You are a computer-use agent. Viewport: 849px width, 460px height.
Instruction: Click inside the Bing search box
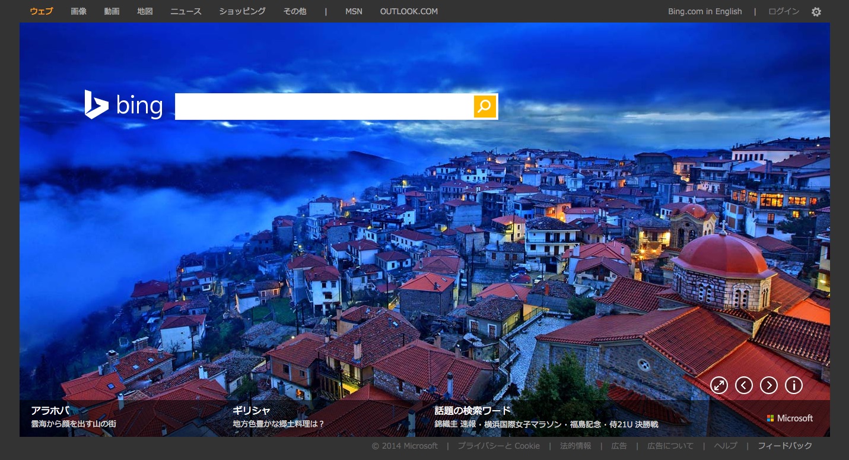323,106
